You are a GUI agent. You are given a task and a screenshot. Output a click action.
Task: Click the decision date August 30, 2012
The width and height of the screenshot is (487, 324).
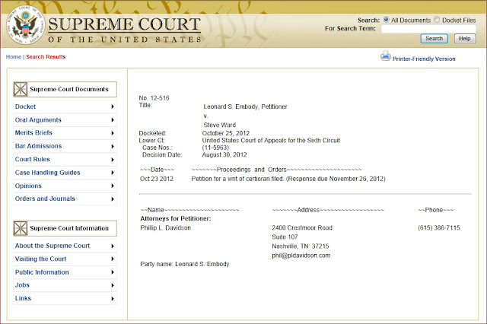coord(224,154)
